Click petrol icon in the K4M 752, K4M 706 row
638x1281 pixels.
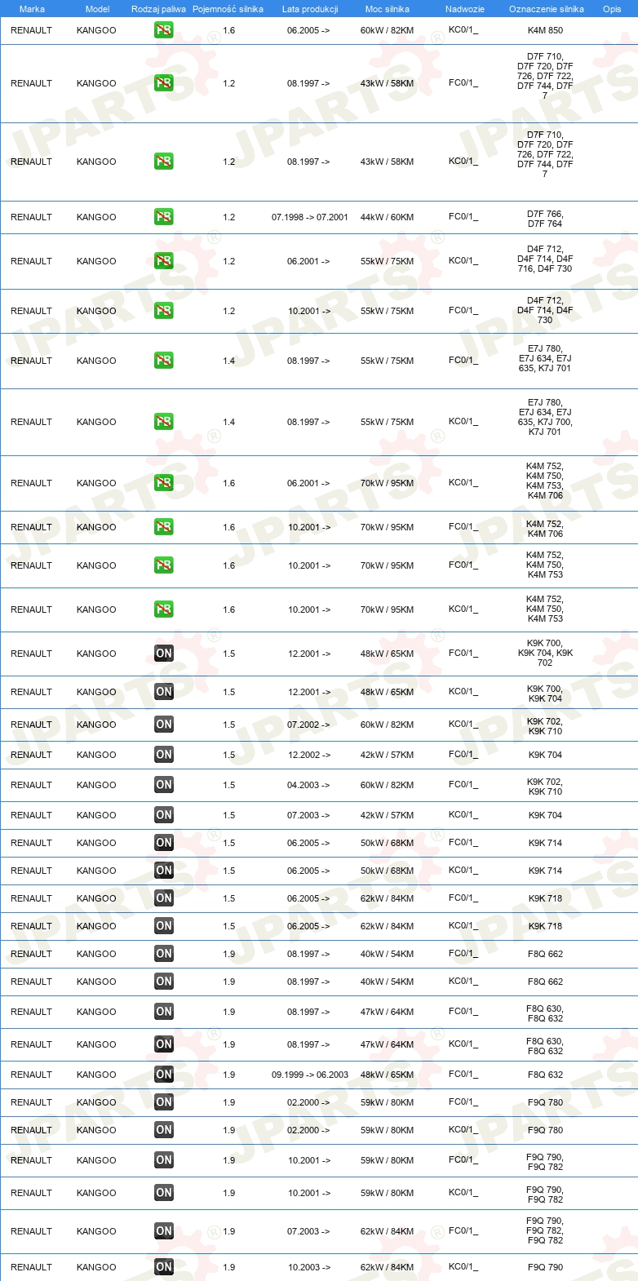pyautogui.click(x=164, y=527)
